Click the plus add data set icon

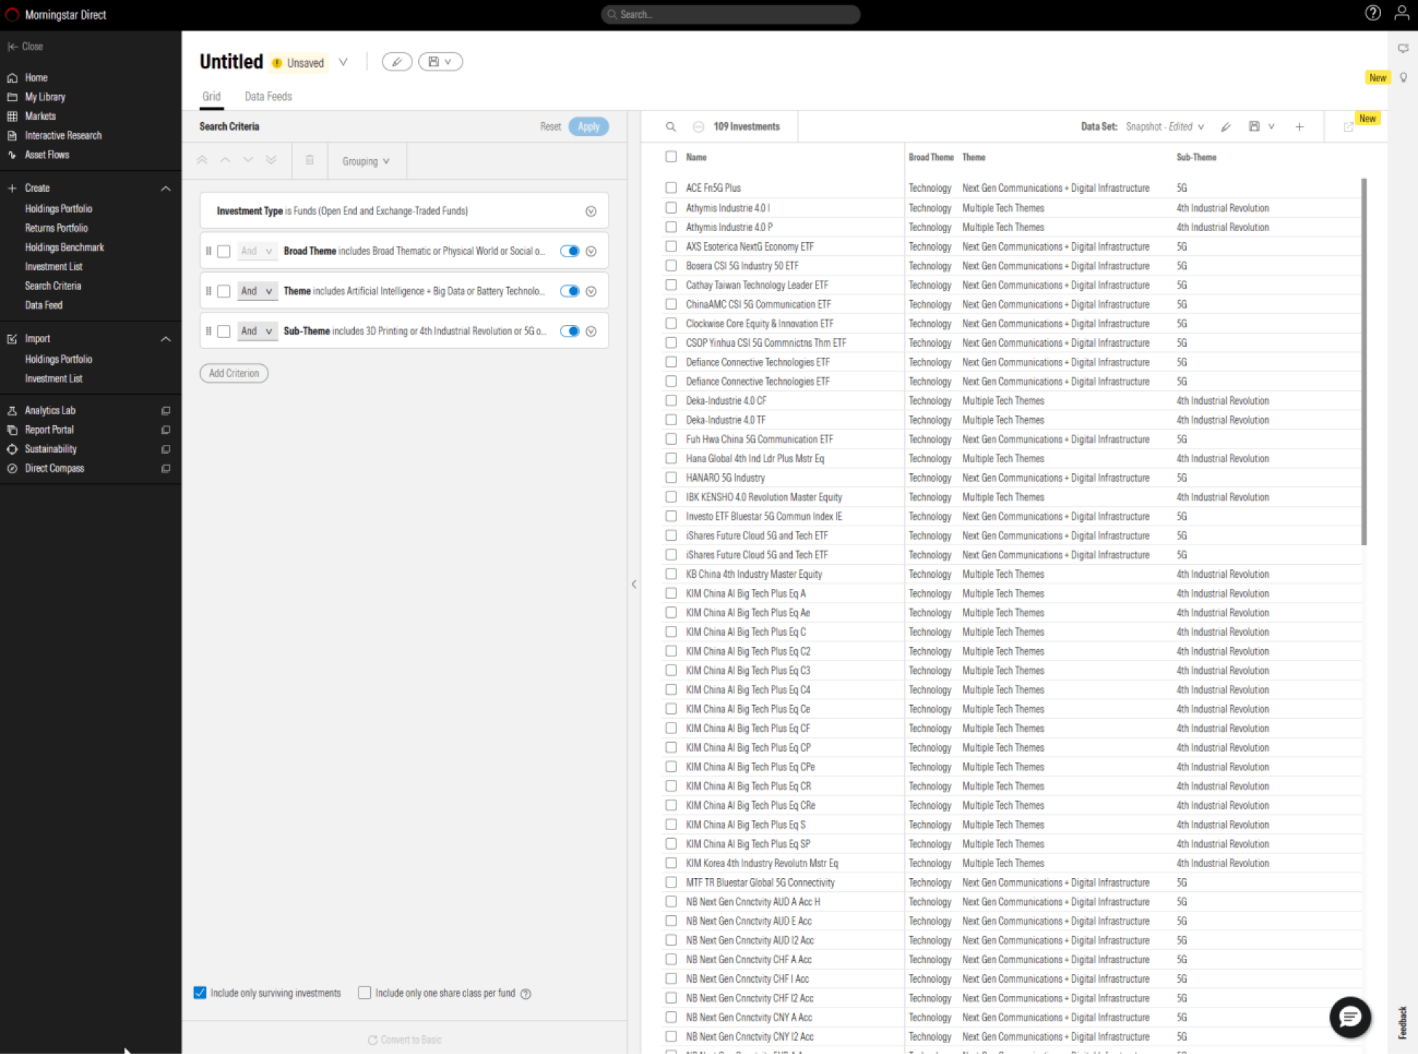pos(1299,126)
